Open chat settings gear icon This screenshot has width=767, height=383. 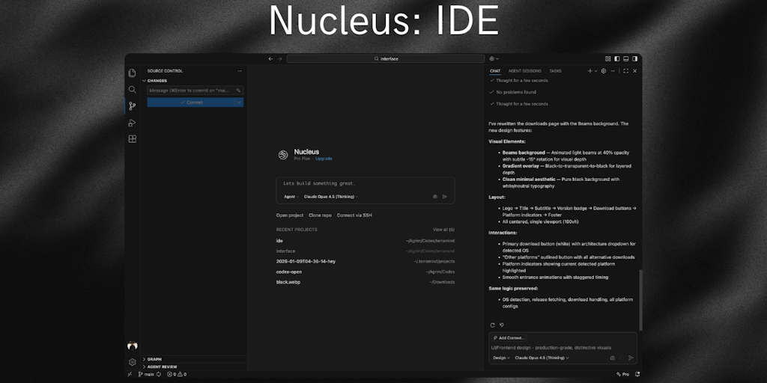pyautogui.click(x=604, y=71)
